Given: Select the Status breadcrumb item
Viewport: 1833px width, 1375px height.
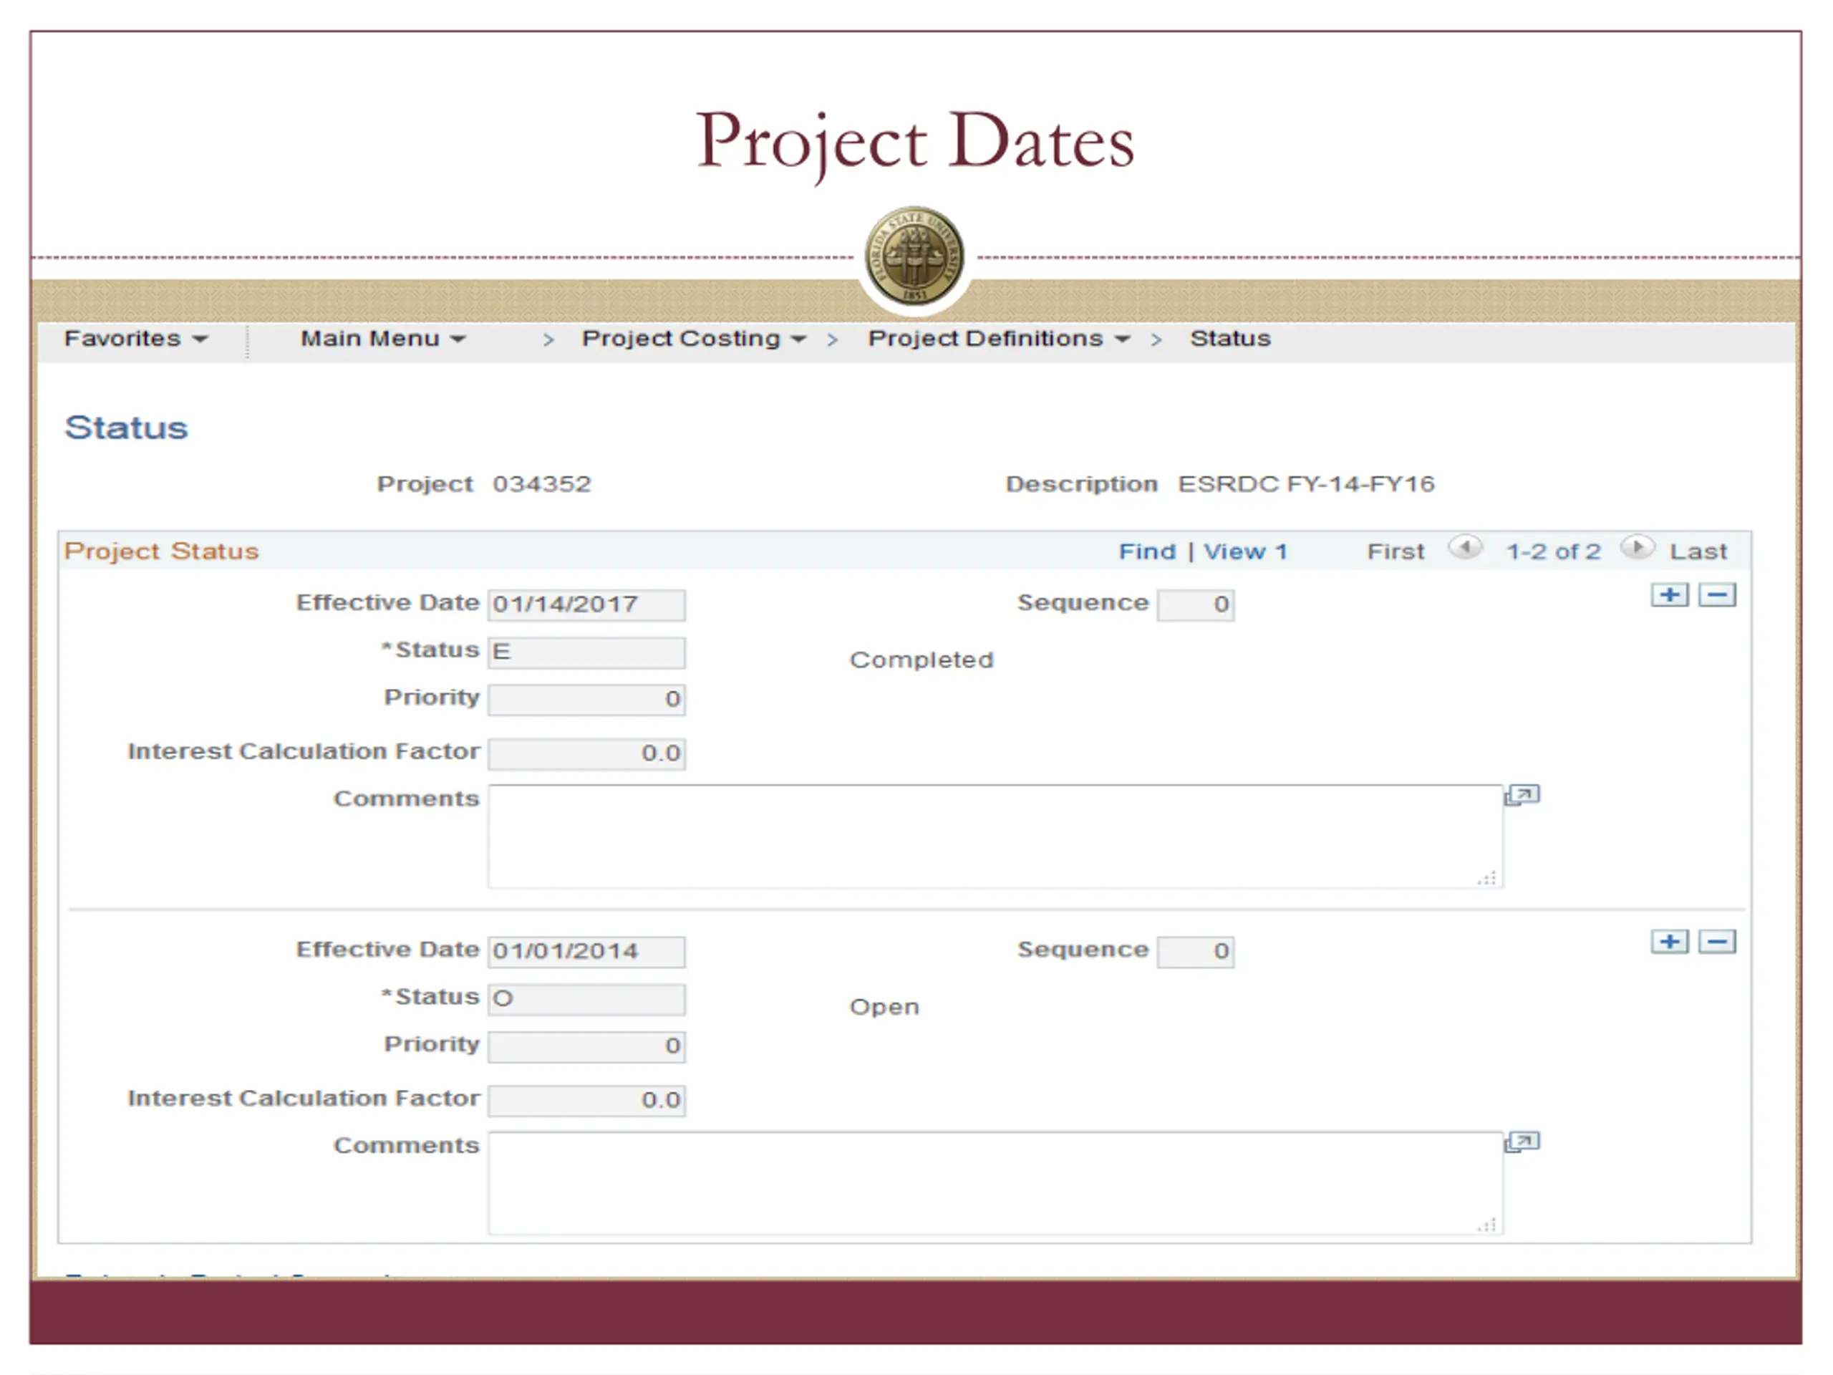Looking at the screenshot, I should pyautogui.click(x=1229, y=338).
